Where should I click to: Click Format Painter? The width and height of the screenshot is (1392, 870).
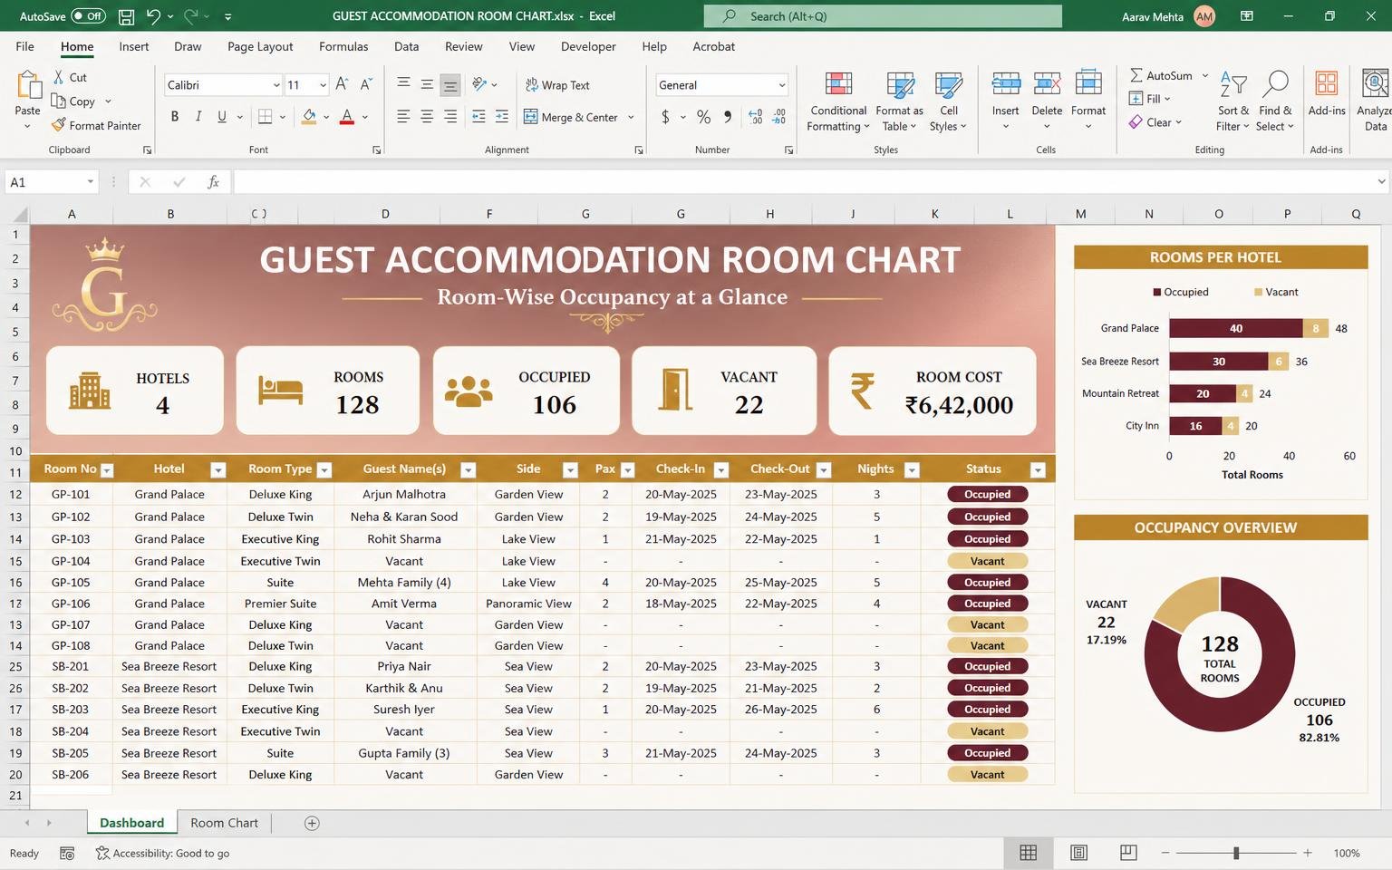click(x=96, y=125)
